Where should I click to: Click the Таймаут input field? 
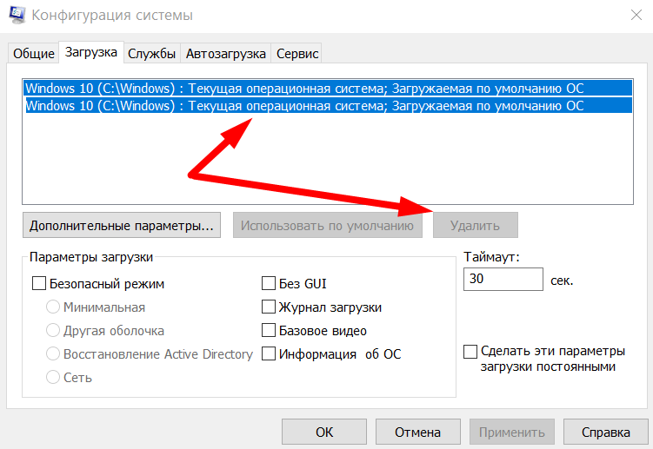click(503, 279)
